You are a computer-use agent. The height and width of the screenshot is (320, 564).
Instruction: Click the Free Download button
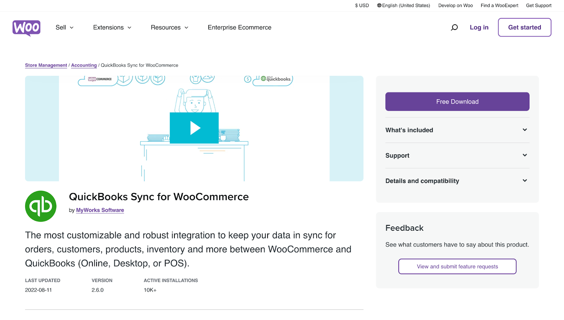(x=457, y=102)
